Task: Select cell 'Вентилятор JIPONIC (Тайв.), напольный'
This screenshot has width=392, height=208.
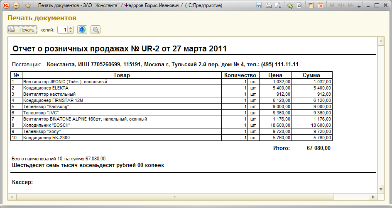Action: [x=122, y=82]
